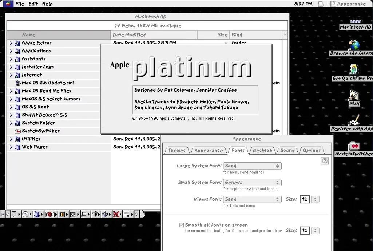Expand the Installer Logs folder triangle
The height and width of the screenshot is (251, 373).
[11, 67]
